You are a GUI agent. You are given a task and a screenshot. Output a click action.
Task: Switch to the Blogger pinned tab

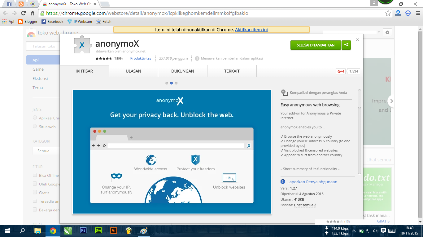(x=21, y=4)
